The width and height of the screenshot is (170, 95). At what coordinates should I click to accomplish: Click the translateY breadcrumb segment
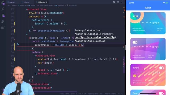61,5
